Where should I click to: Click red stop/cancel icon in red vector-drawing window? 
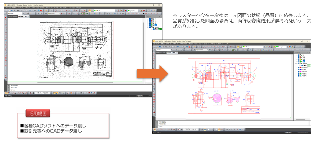[x=190, y=47]
